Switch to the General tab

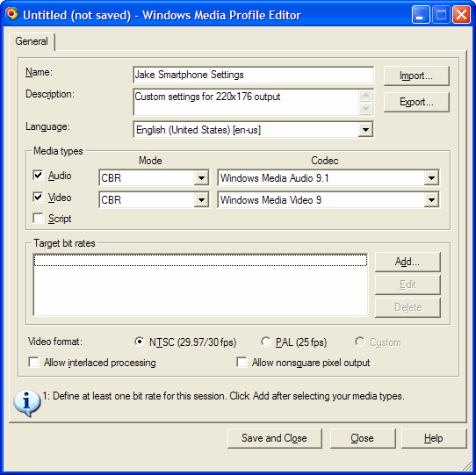32,41
